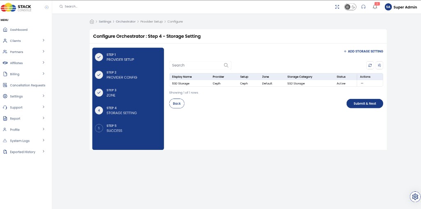Viewport: 421px width, 209px height.
Task: Click the Billing document icon
Action: tap(5, 74)
